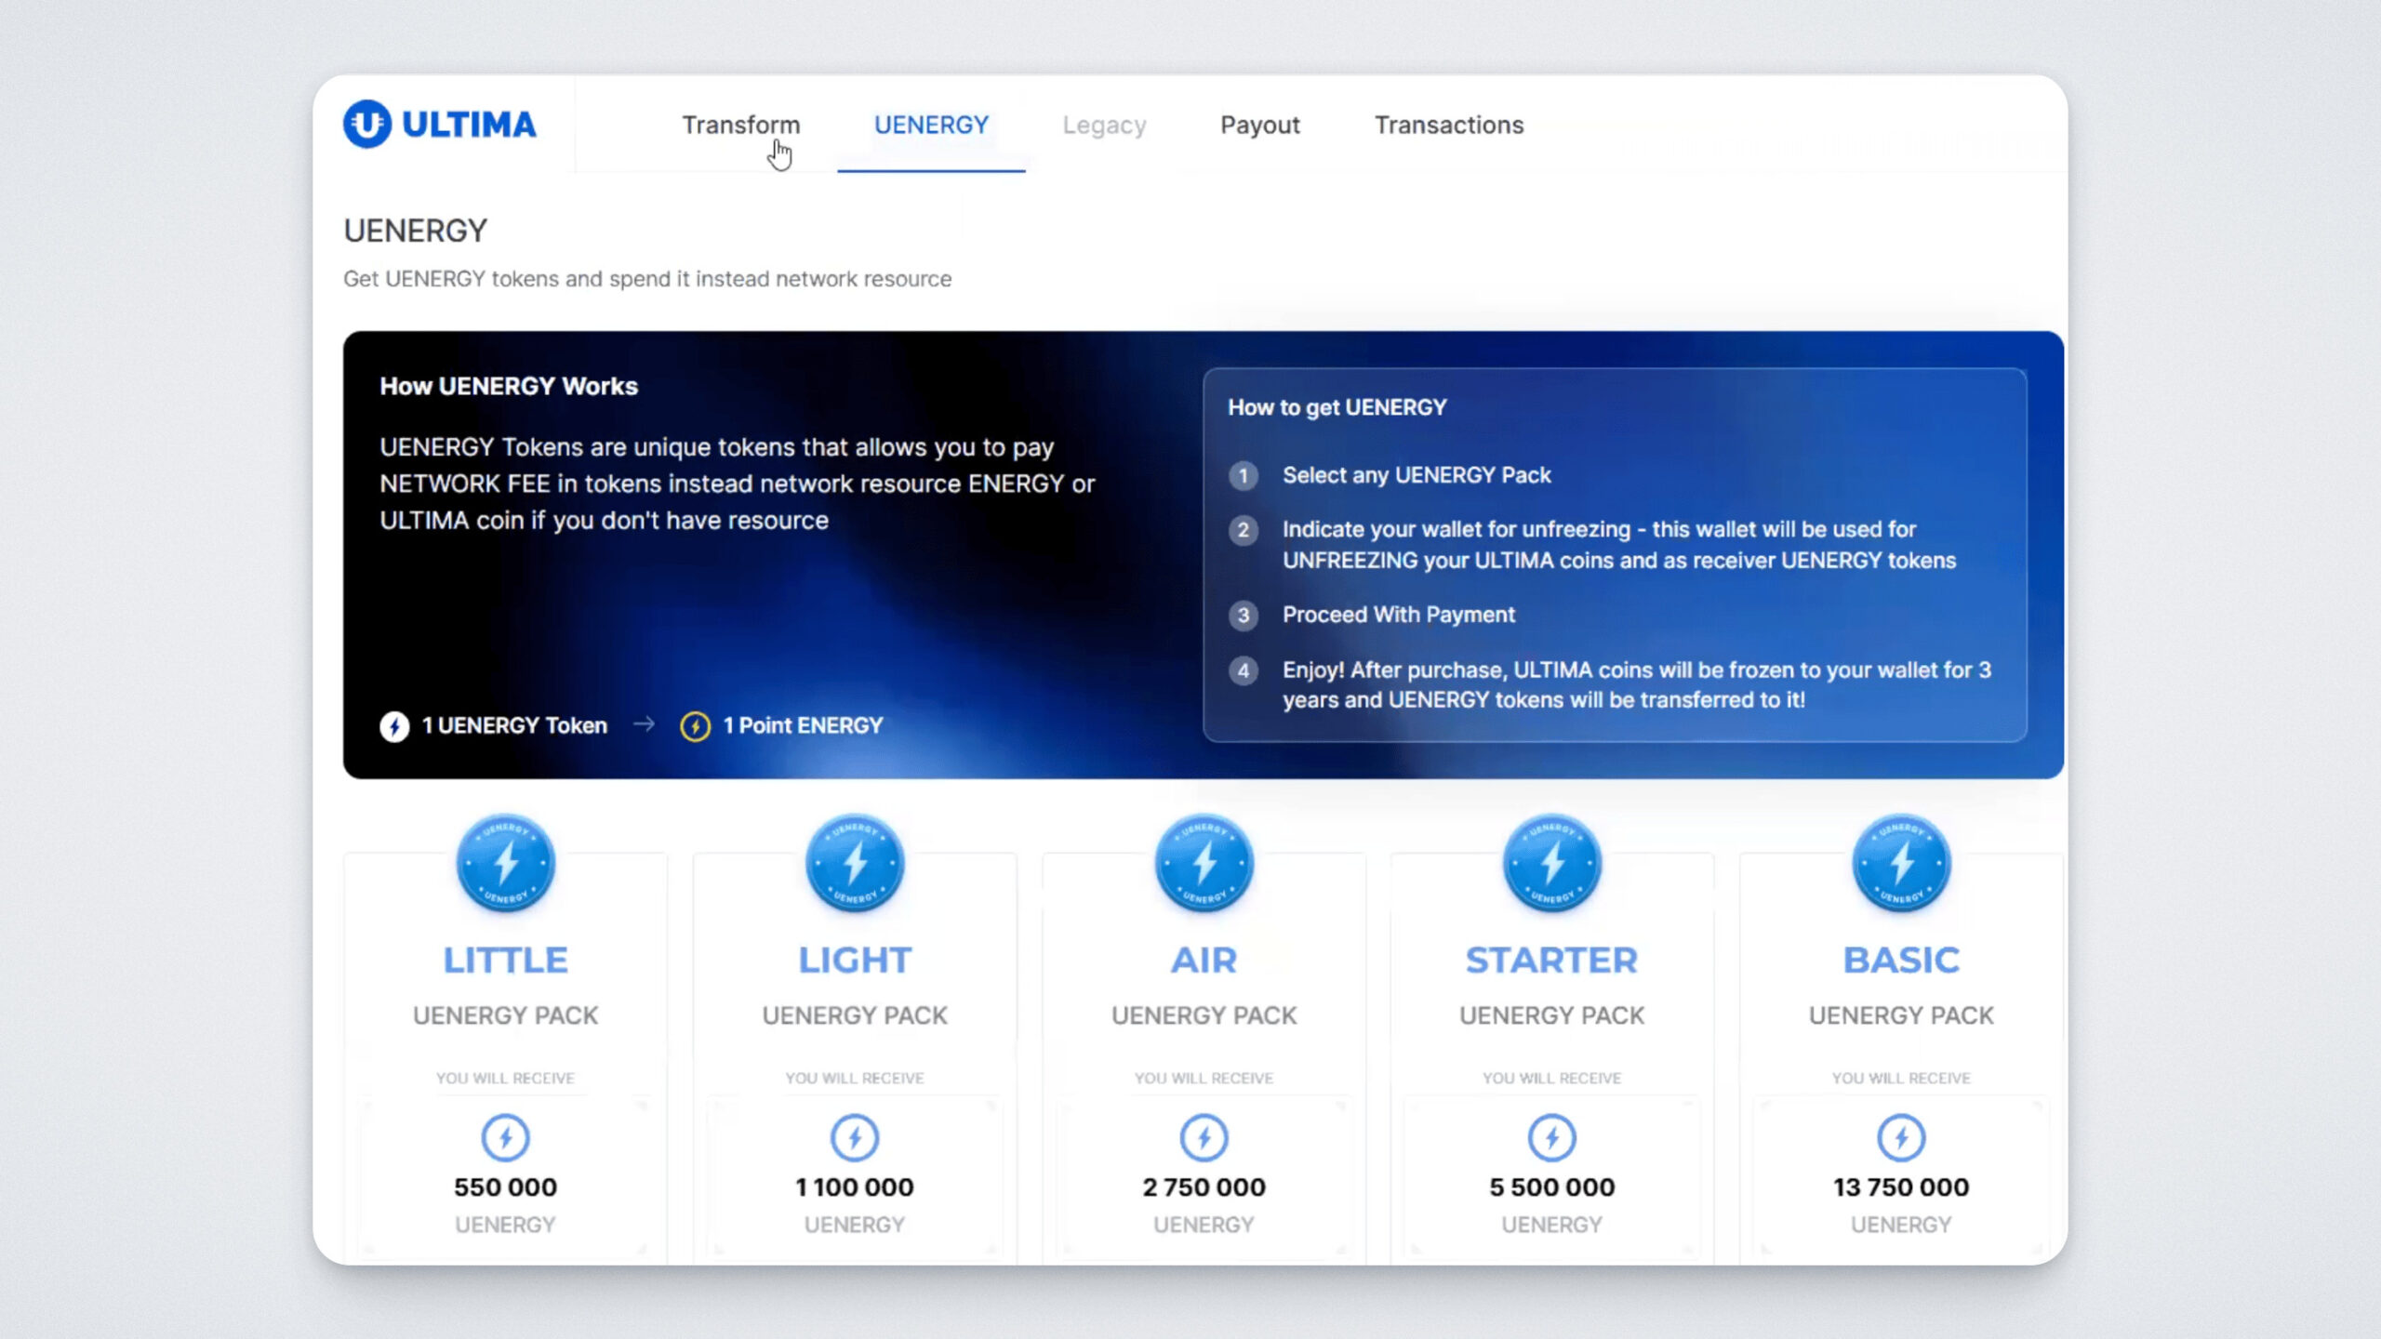Select the UENERGY tab
2381x1339 pixels.
[931, 125]
